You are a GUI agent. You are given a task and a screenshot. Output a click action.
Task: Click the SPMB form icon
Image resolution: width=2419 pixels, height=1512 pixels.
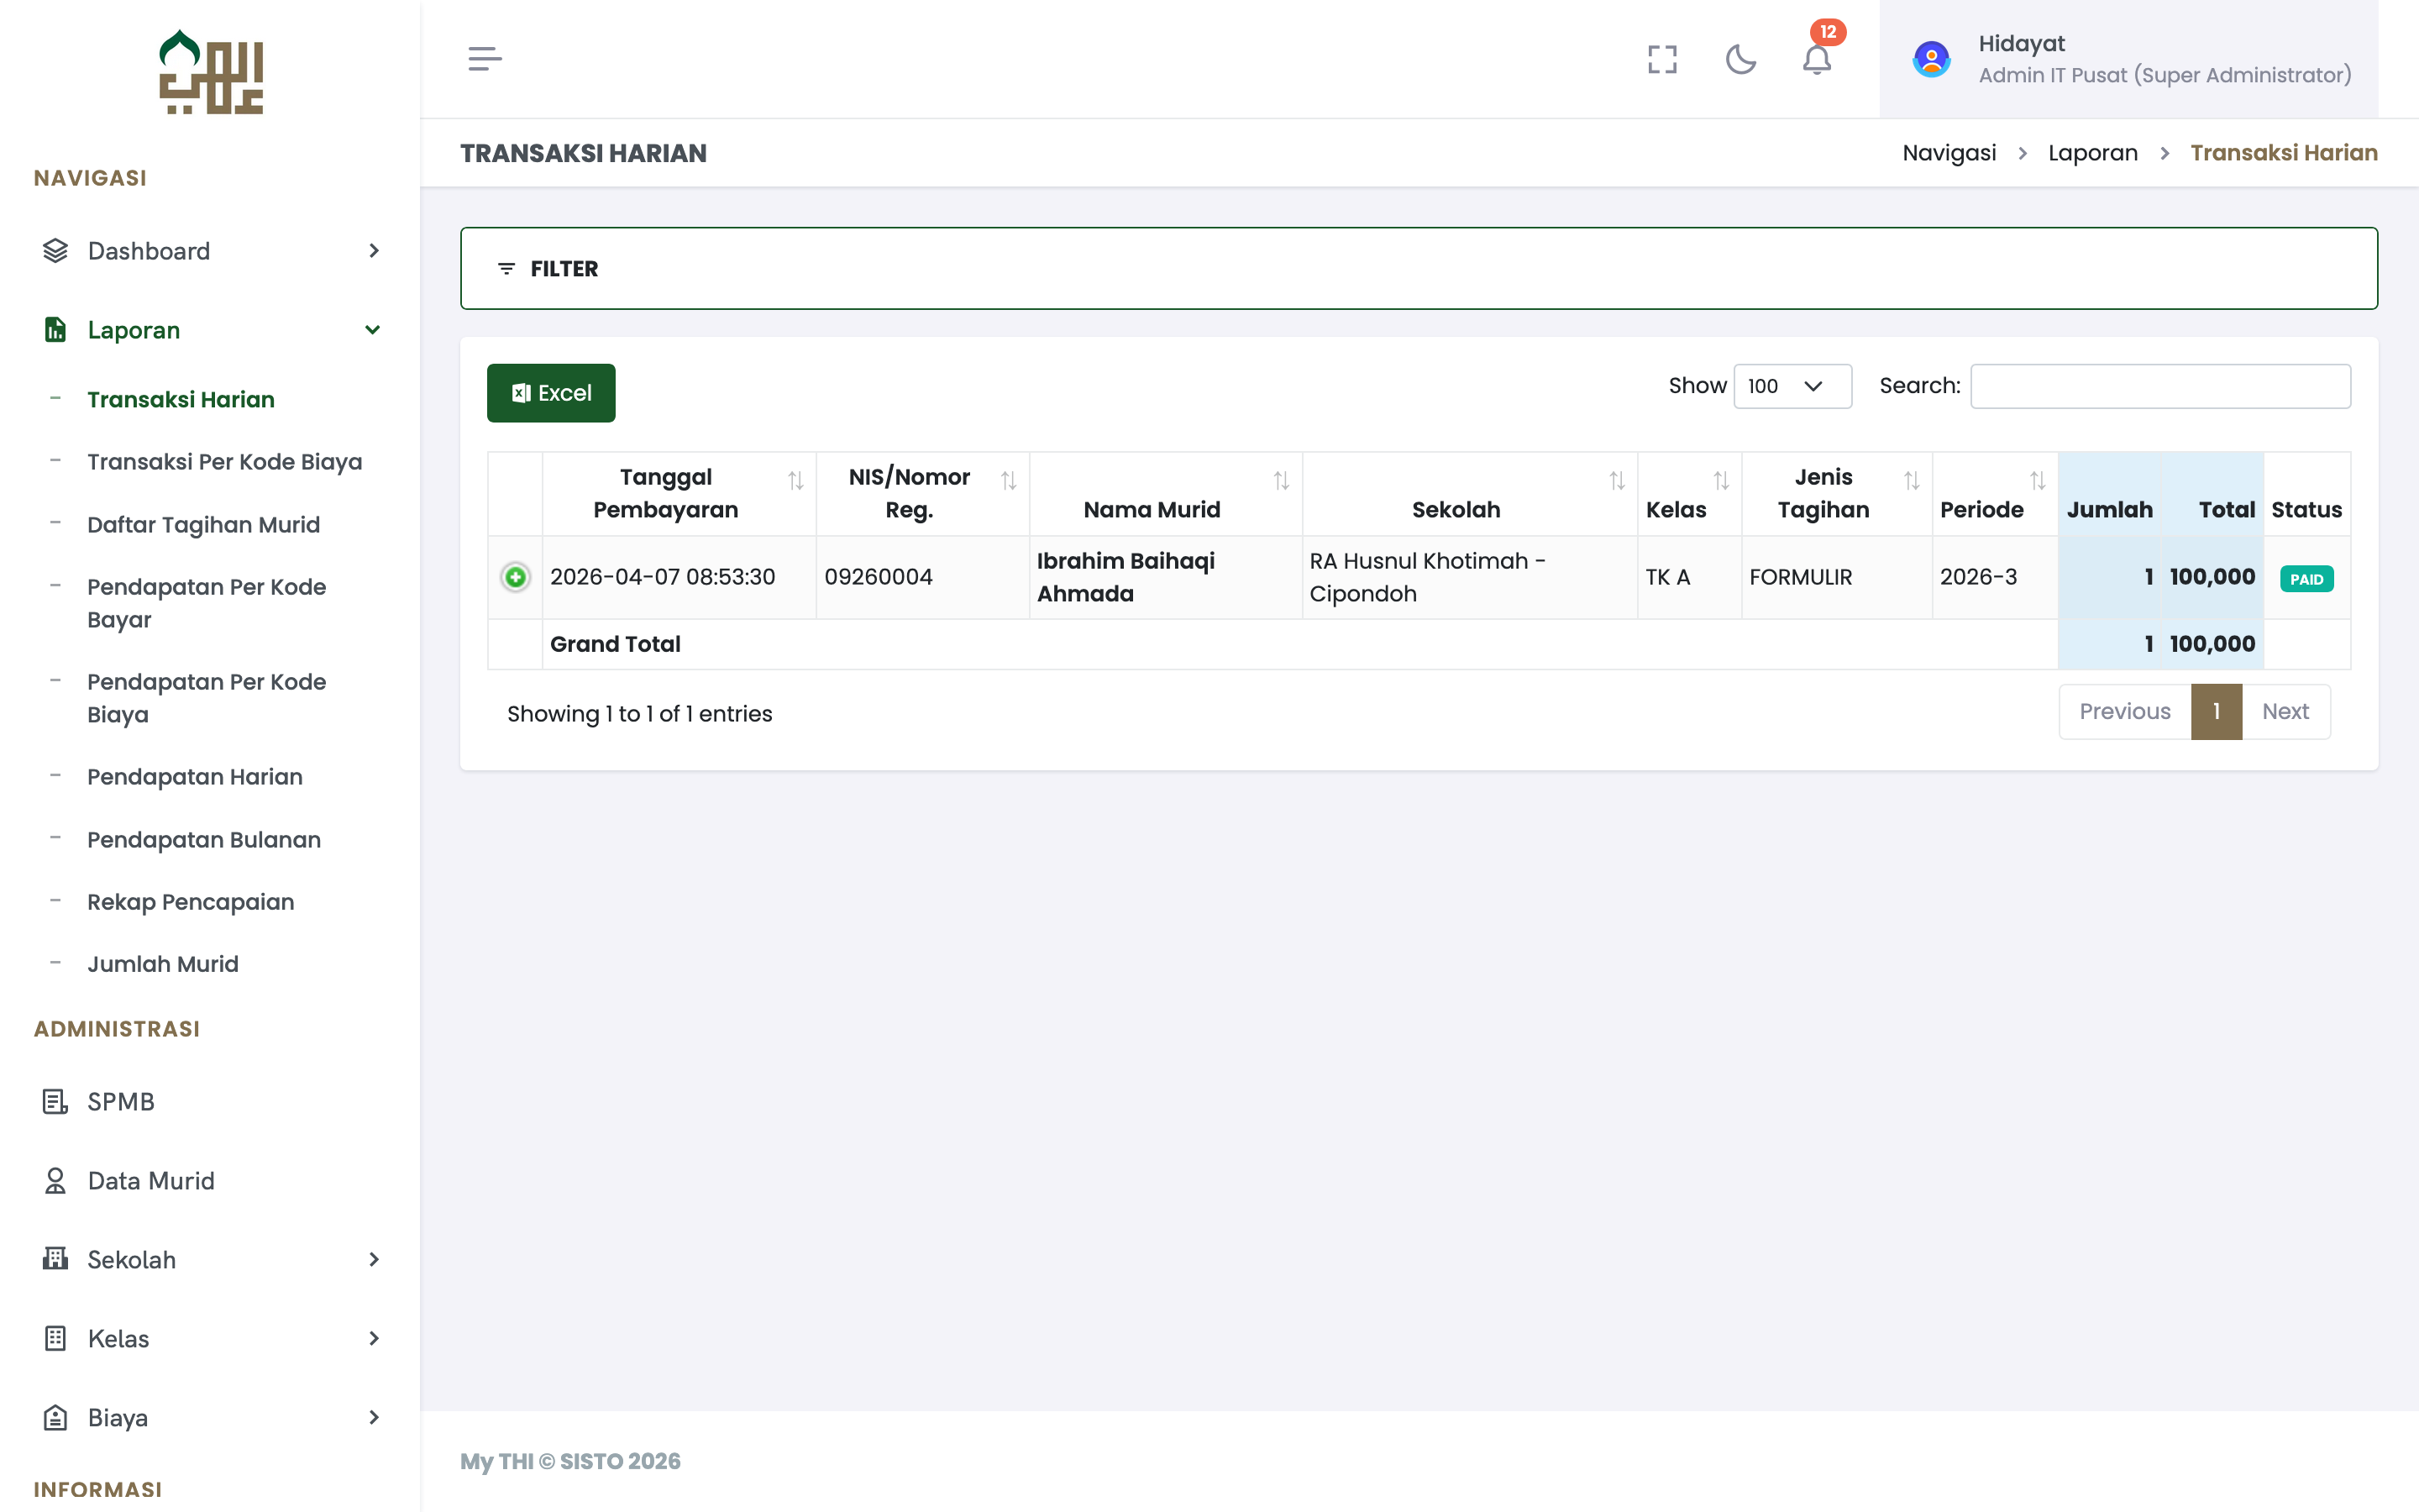[x=55, y=1102]
